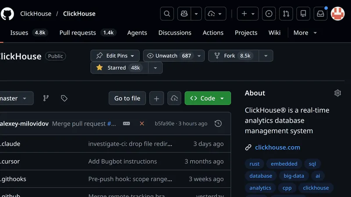This screenshot has width=351, height=197.
Task: Select the database topic tag
Action: click(x=261, y=176)
